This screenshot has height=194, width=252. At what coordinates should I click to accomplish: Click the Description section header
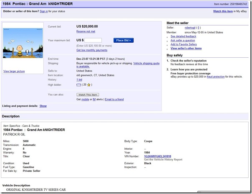click(11, 116)
